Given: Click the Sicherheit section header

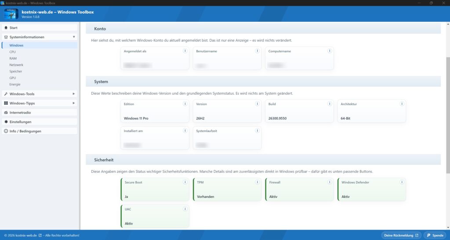Looking at the screenshot, I should [263, 160].
